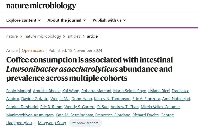The width and height of the screenshot is (198, 129).
Task: Select last author Mingyang Song
Action: pyautogui.click(x=52, y=123)
